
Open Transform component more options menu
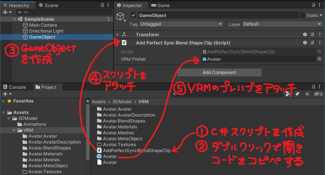(319, 34)
